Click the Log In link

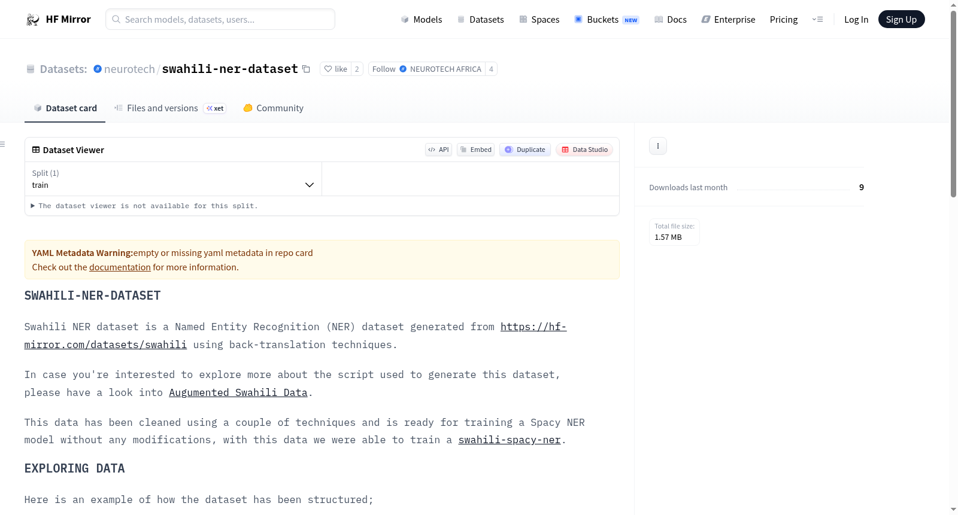pos(856,19)
